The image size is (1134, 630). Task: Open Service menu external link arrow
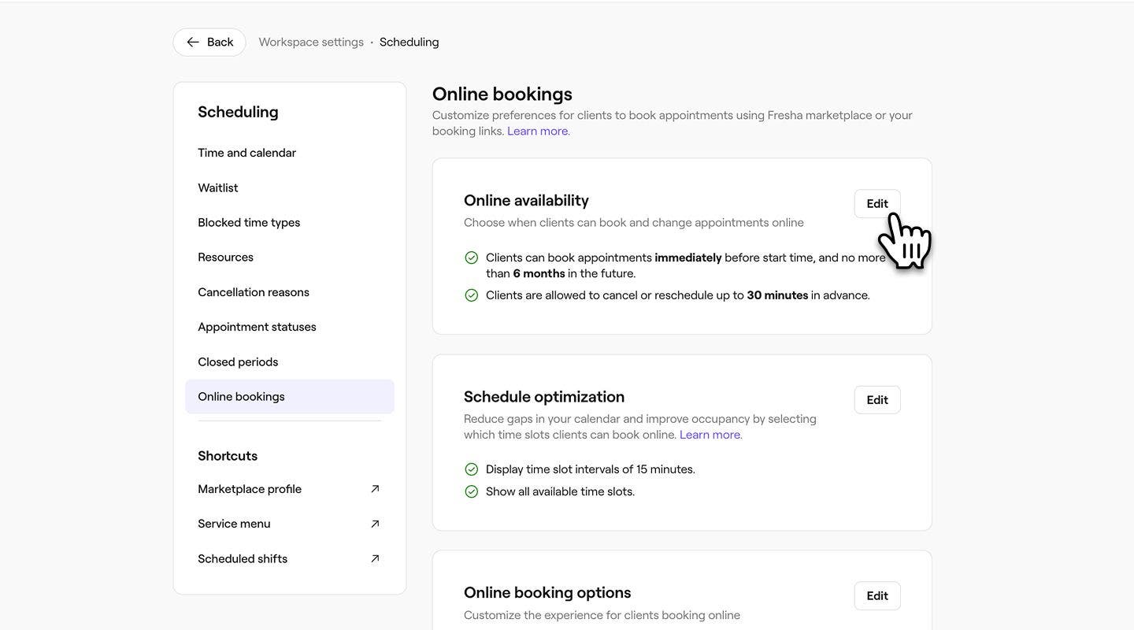pyautogui.click(x=375, y=524)
